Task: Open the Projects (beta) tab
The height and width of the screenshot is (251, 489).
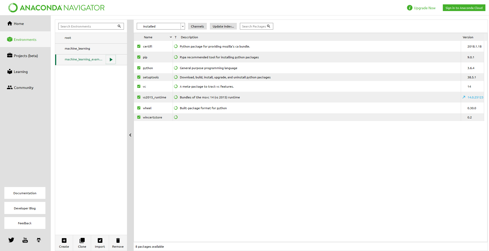Action: tap(25, 55)
